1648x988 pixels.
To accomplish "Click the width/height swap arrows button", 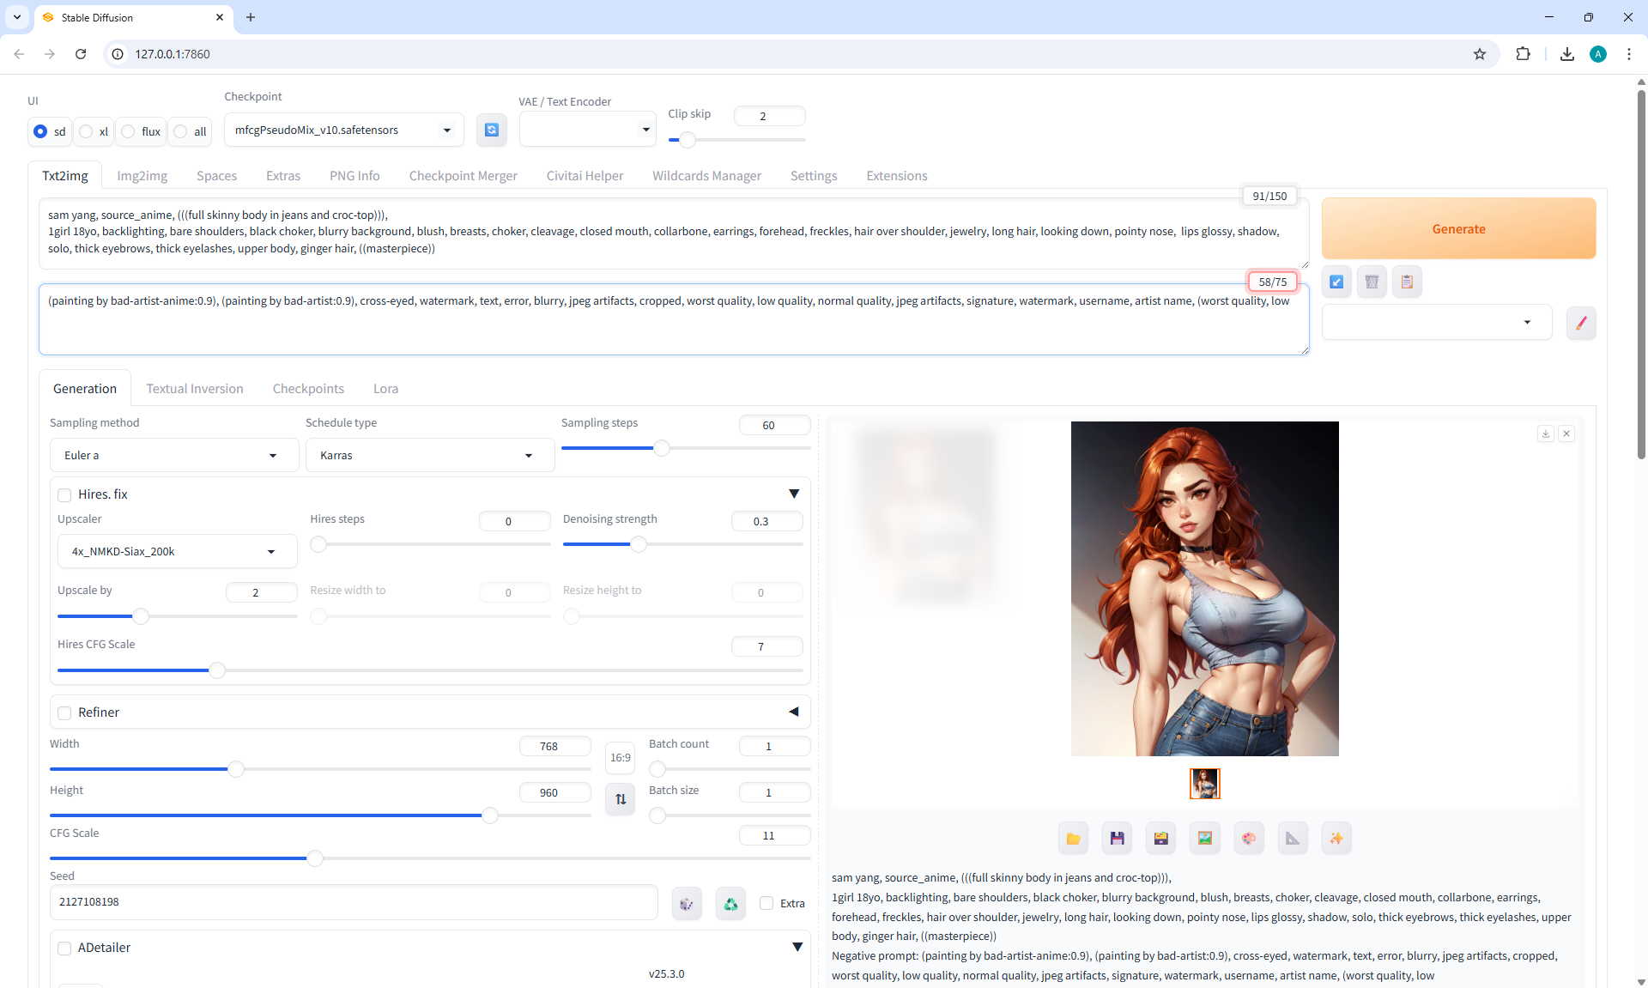I will pyautogui.click(x=620, y=799).
